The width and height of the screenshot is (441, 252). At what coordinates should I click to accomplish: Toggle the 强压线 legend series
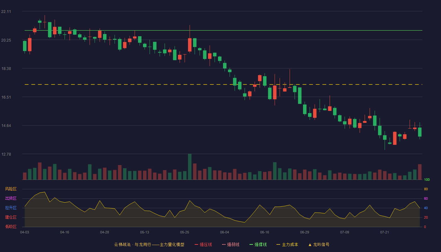[x=203, y=244]
